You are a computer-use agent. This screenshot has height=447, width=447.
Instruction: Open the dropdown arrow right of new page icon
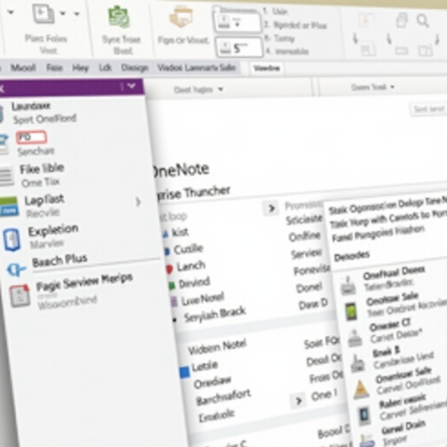tap(63, 13)
